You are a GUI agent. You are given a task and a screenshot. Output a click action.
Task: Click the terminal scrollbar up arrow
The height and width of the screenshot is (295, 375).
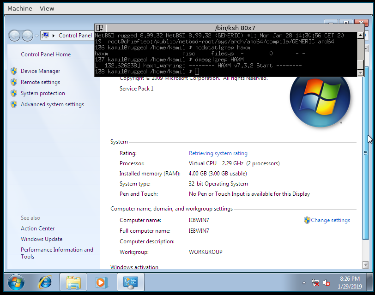coord(360,36)
